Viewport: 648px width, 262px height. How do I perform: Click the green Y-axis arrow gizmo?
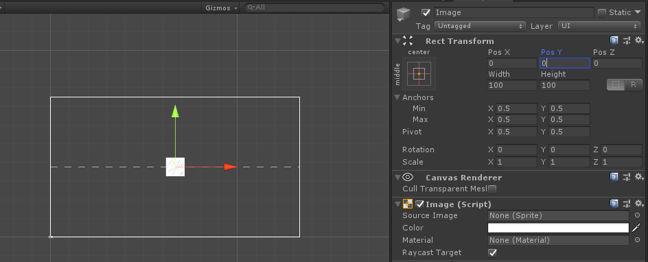175,111
